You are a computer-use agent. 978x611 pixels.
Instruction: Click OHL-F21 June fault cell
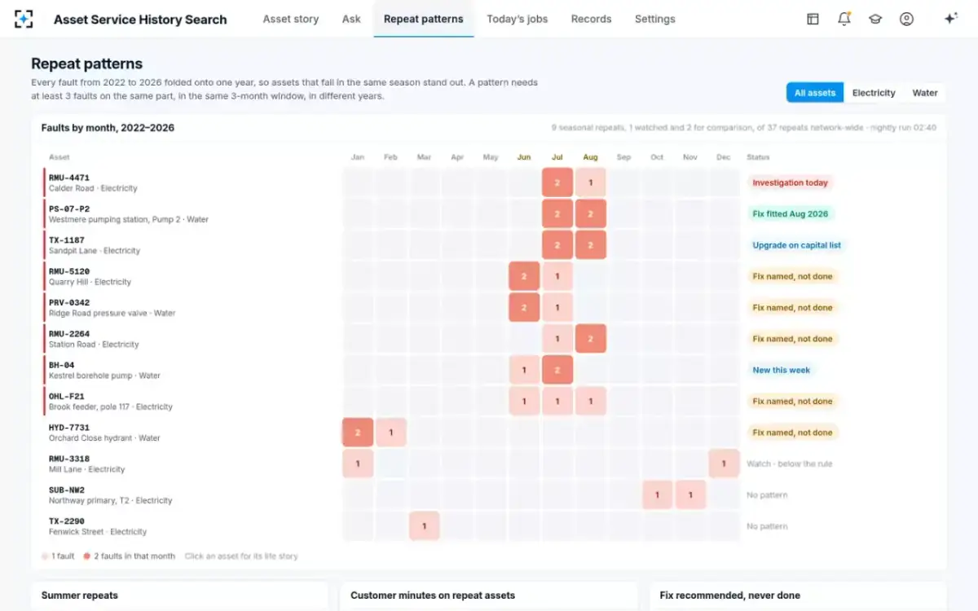(524, 402)
